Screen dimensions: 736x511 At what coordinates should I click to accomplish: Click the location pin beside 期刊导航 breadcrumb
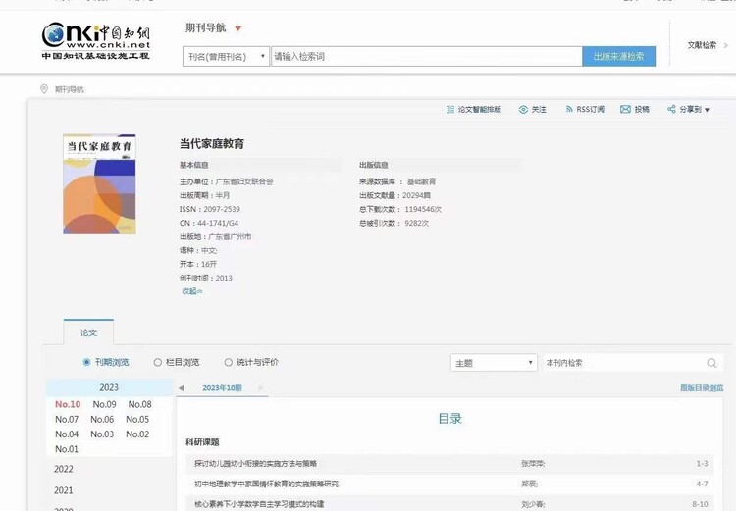click(x=44, y=89)
